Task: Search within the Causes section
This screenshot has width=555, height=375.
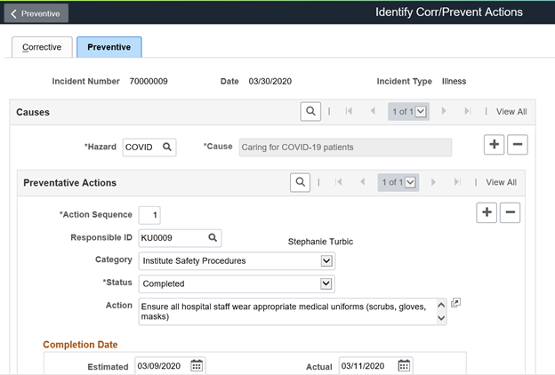Action: click(310, 111)
